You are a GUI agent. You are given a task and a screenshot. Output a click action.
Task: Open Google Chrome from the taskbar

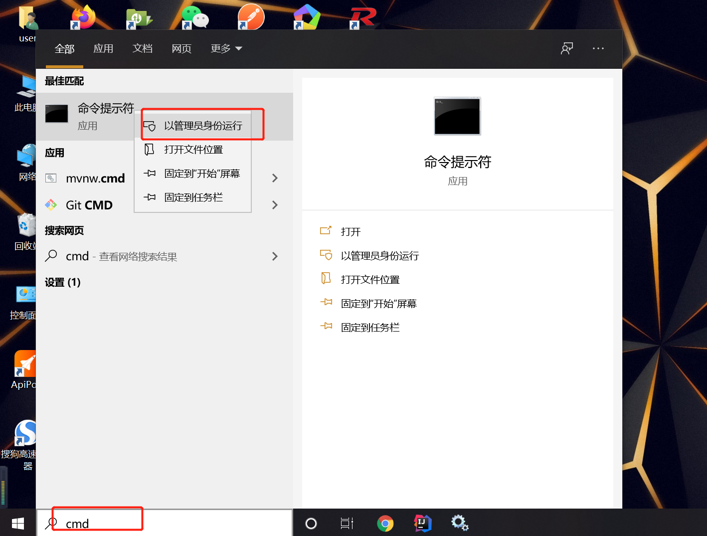(384, 523)
